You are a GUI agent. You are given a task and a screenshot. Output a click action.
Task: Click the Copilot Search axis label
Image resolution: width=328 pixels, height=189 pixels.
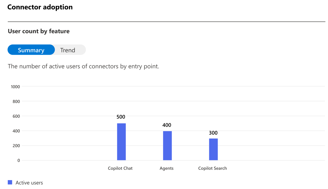[213, 168]
